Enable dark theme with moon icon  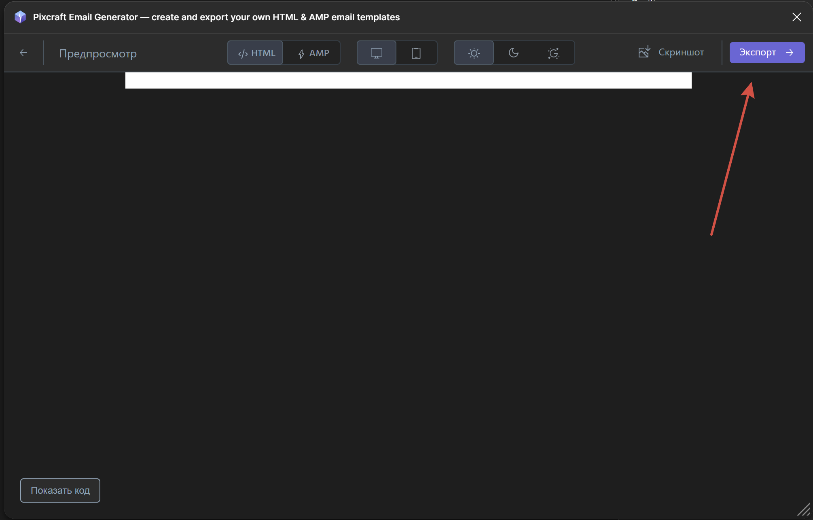click(513, 53)
